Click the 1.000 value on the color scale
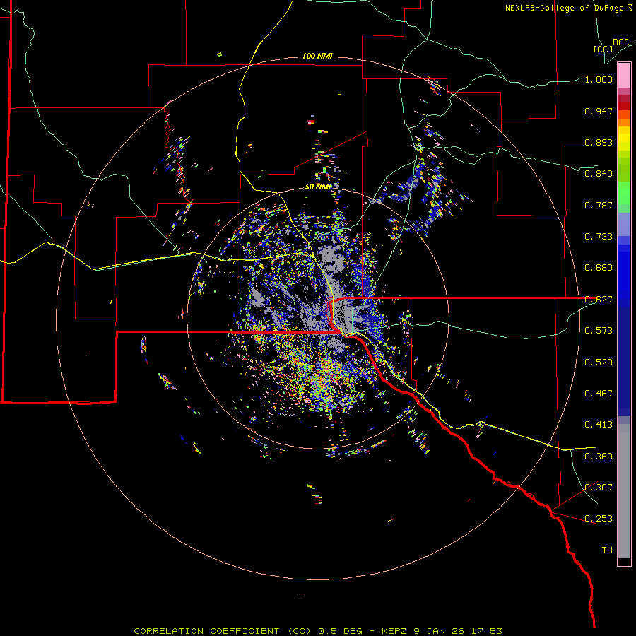The width and height of the screenshot is (636, 636). coord(599,79)
